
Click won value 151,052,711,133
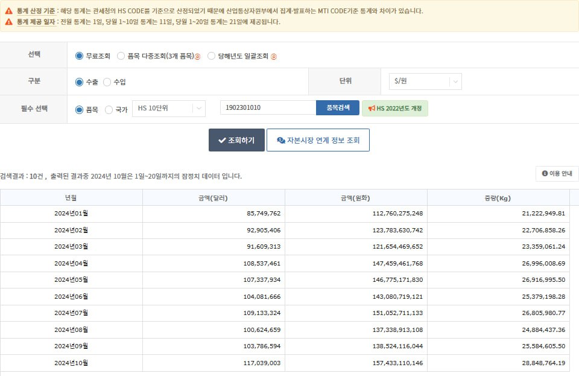coord(397,313)
